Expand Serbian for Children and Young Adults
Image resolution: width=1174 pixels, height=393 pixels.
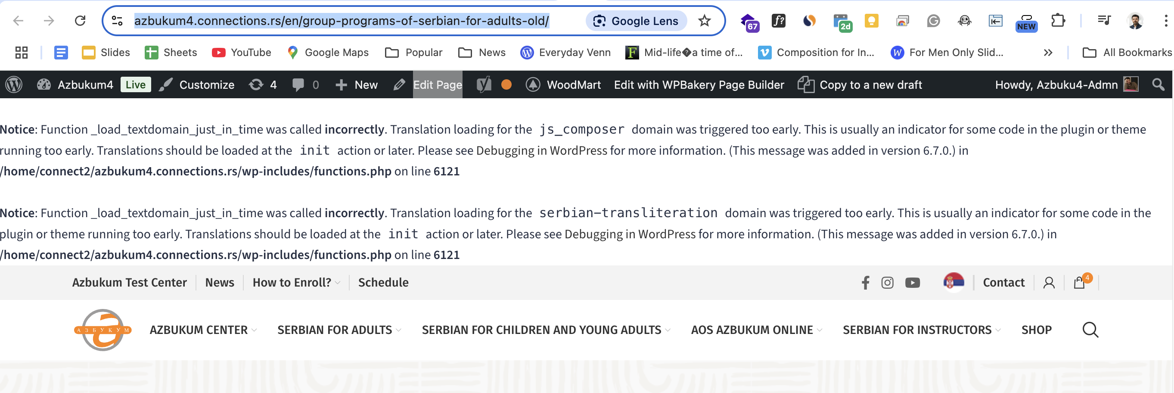click(546, 330)
